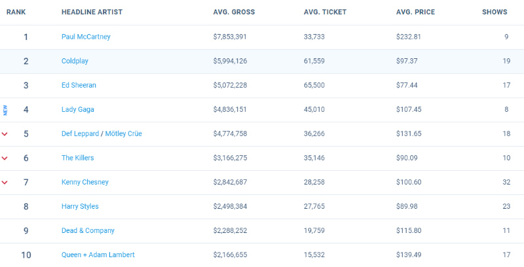This screenshot has height=267, width=524.
Task: Select the $139.49 average price
Action: tap(409, 255)
